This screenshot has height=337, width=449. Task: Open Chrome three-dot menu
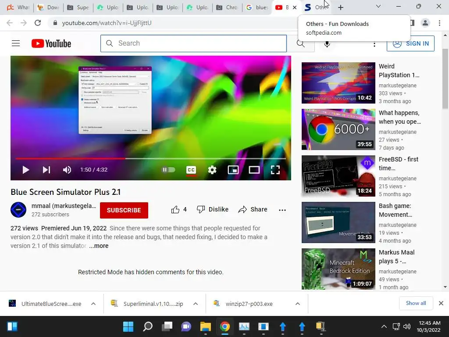439,23
